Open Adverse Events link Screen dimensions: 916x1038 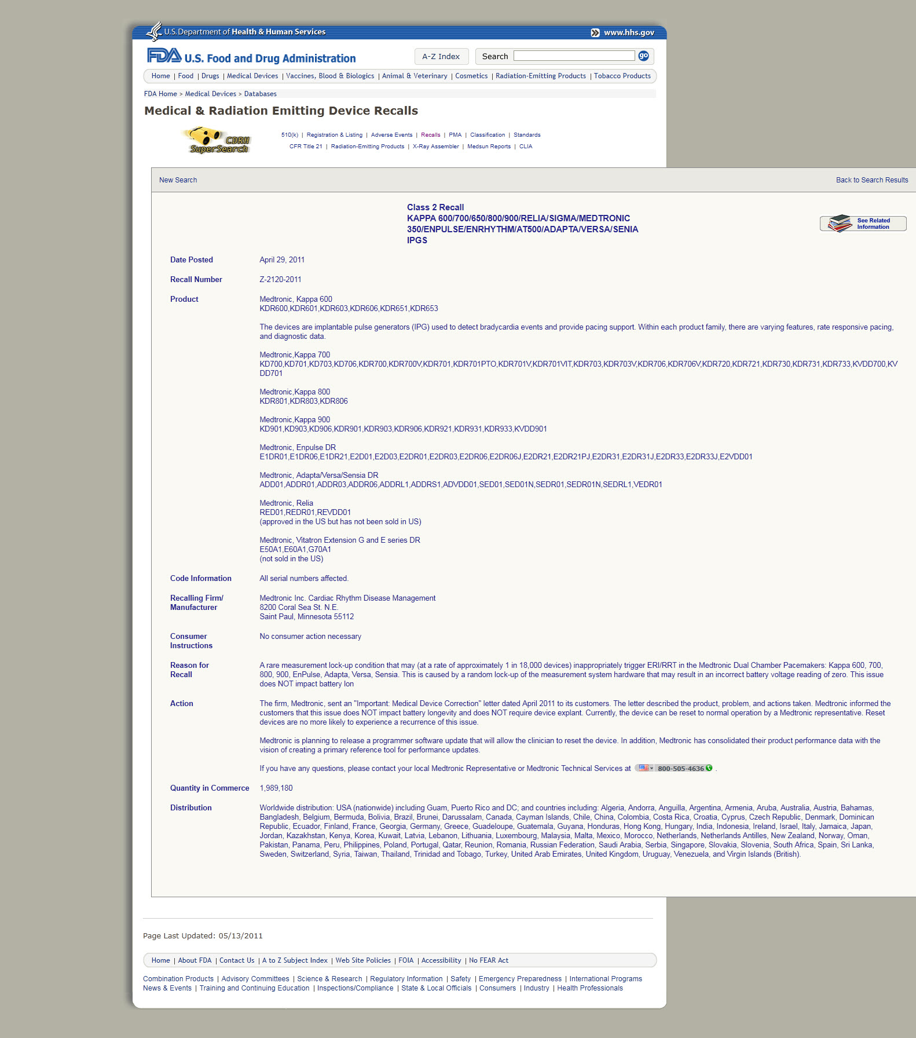392,135
